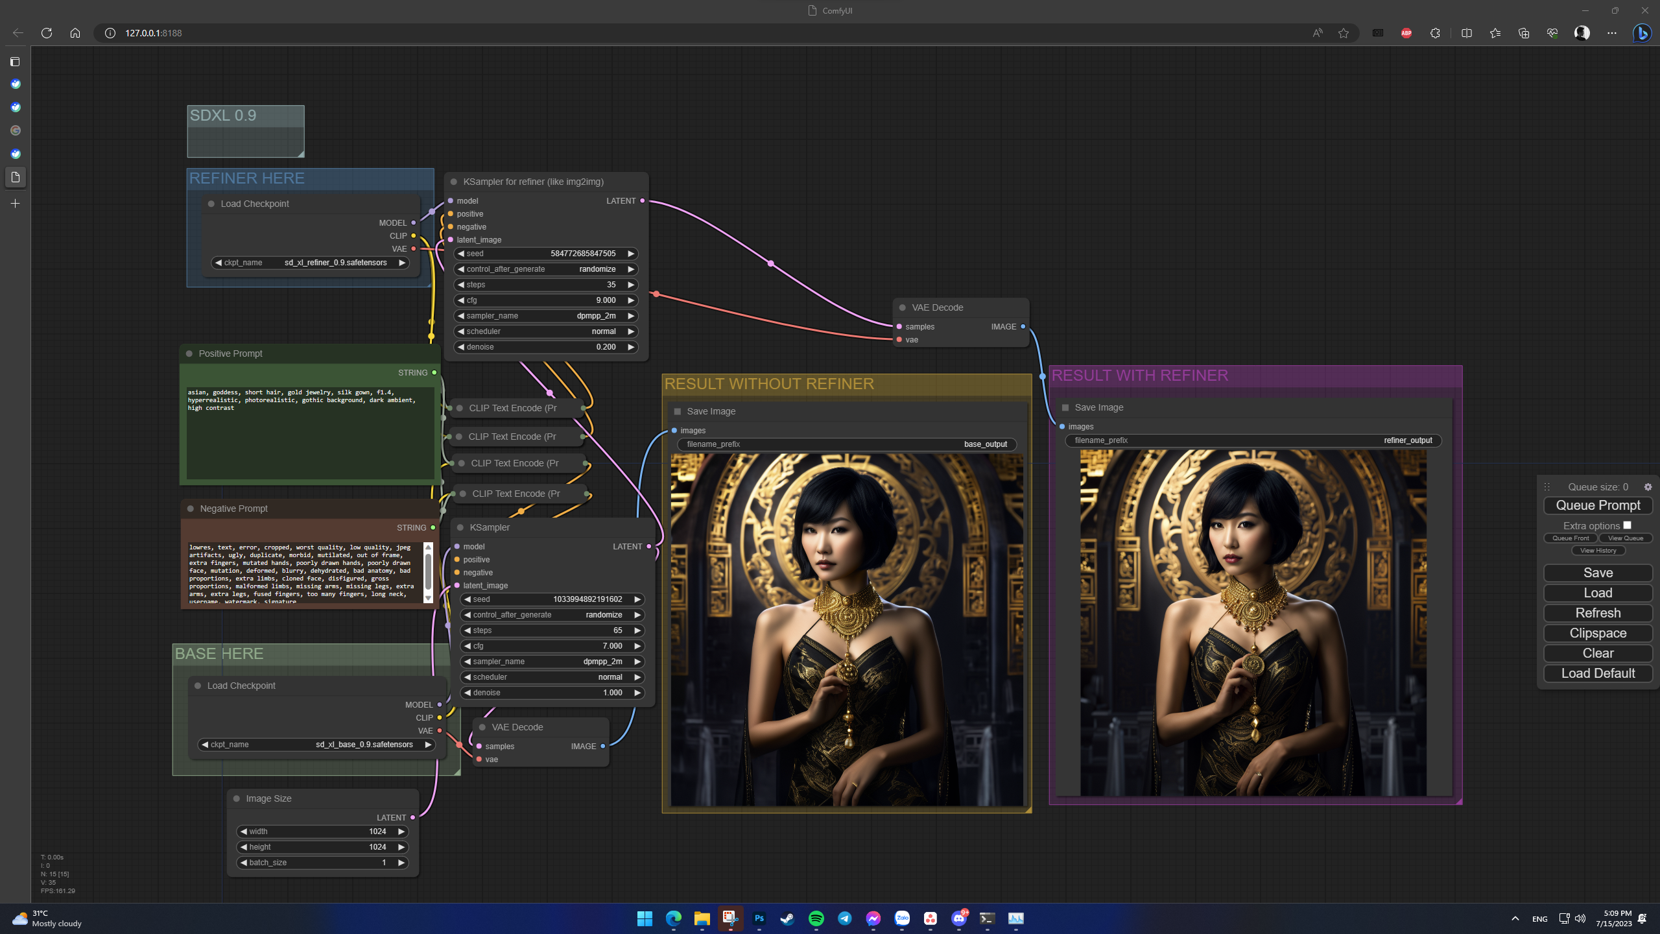
Task: Open base ckpt_name sd_xl_base_0.9 selector
Action: (x=316, y=745)
